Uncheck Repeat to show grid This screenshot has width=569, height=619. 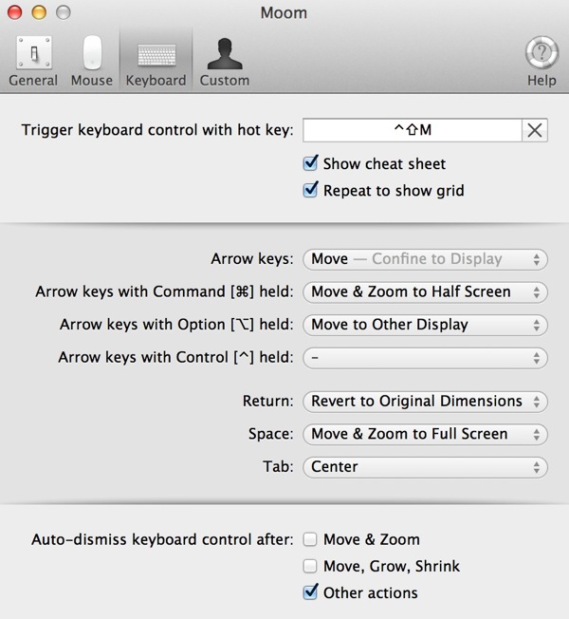310,190
